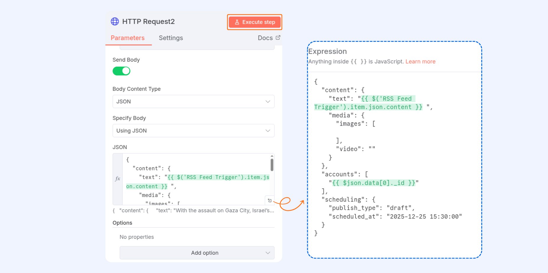Open the Body Content Type dropdown

(x=193, y=101)
